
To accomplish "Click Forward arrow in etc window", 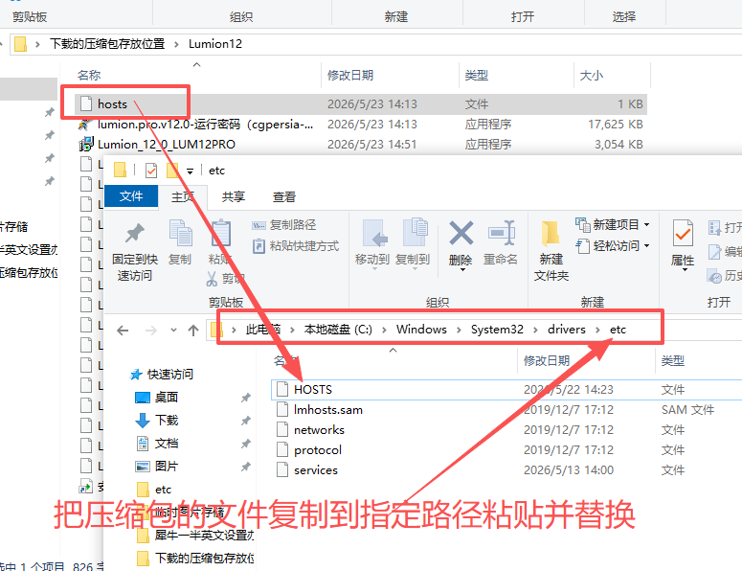I will click(151, 331).
